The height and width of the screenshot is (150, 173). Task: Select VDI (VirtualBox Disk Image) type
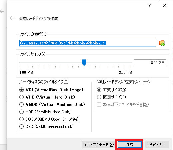(51, 90)
